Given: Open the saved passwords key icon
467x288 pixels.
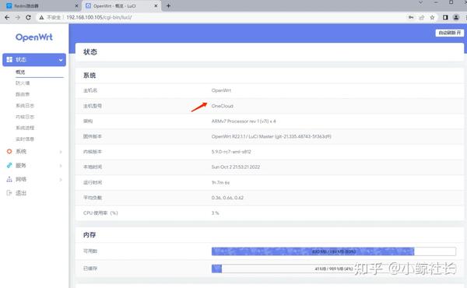Looking at the screenshot, I should [x=411, y=18].
